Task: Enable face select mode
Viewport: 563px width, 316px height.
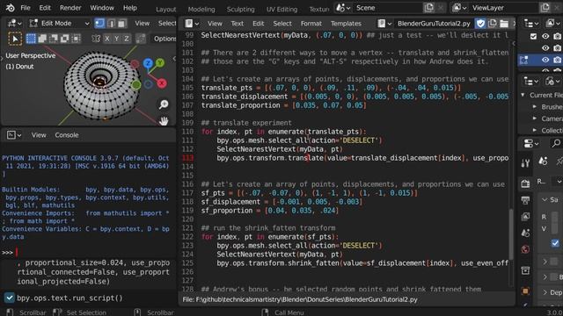Action: [x=121, y=24]
